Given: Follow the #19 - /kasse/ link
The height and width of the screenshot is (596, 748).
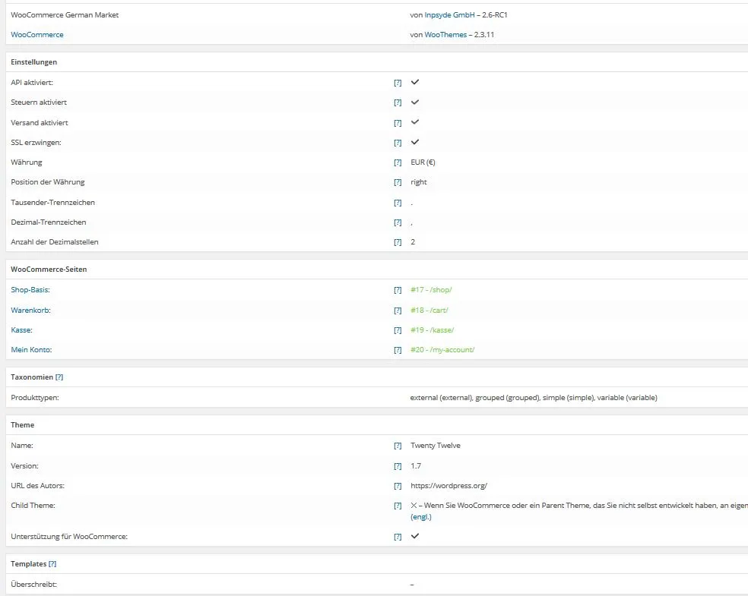Looking at the screenshot, I should pyautogui.click(x=433, y=330).
